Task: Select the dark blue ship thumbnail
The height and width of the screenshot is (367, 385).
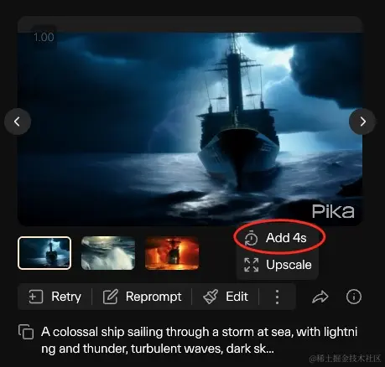Action: [x=44, y=253]
